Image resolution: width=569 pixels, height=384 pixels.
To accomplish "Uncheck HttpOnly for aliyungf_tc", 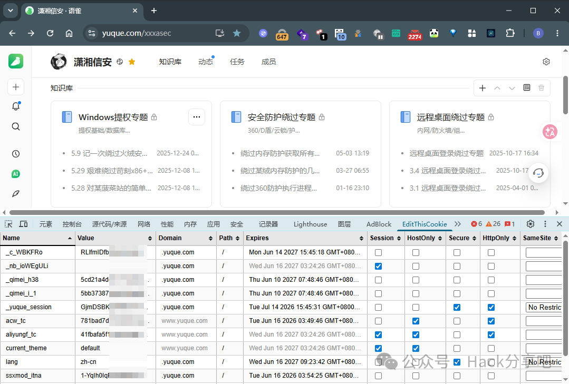I will tap(491, 334).
